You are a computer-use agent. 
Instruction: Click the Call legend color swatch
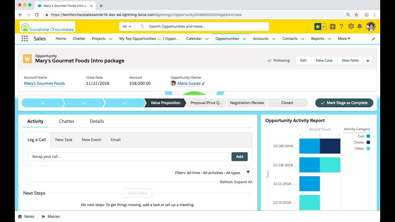point(368,136)
